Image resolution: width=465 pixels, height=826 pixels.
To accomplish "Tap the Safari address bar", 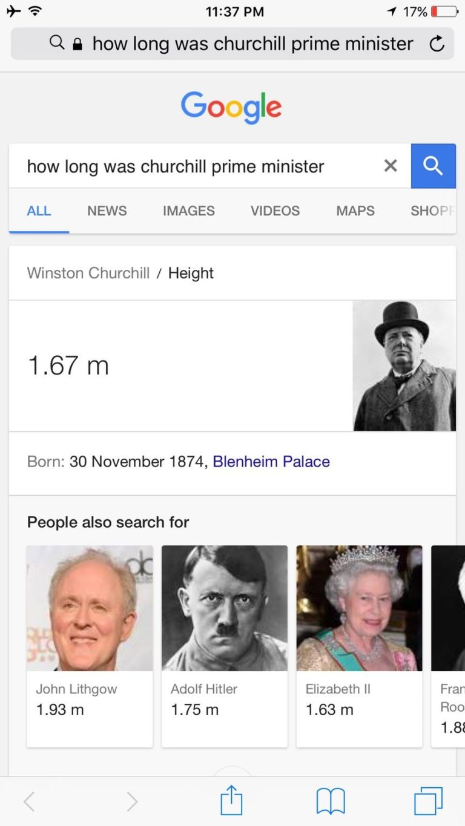I will pyautogui.click(x=232, y=44).
